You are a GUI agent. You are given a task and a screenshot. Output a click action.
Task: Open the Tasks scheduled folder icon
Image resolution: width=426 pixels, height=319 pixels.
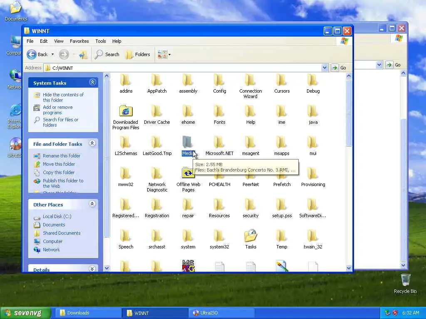point(250,239)
